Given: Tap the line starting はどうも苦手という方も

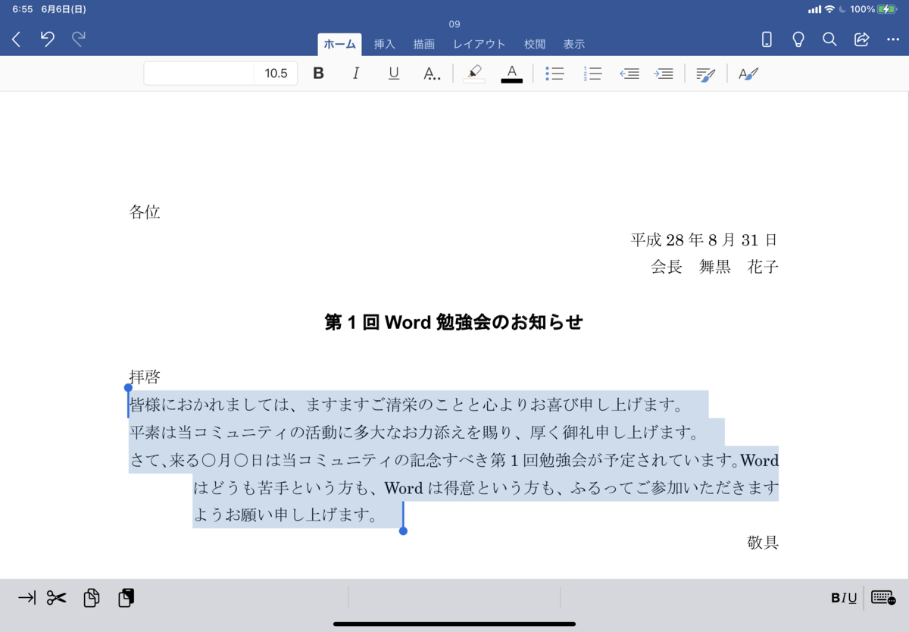Looking at the screenshot, I should (486, 487).
